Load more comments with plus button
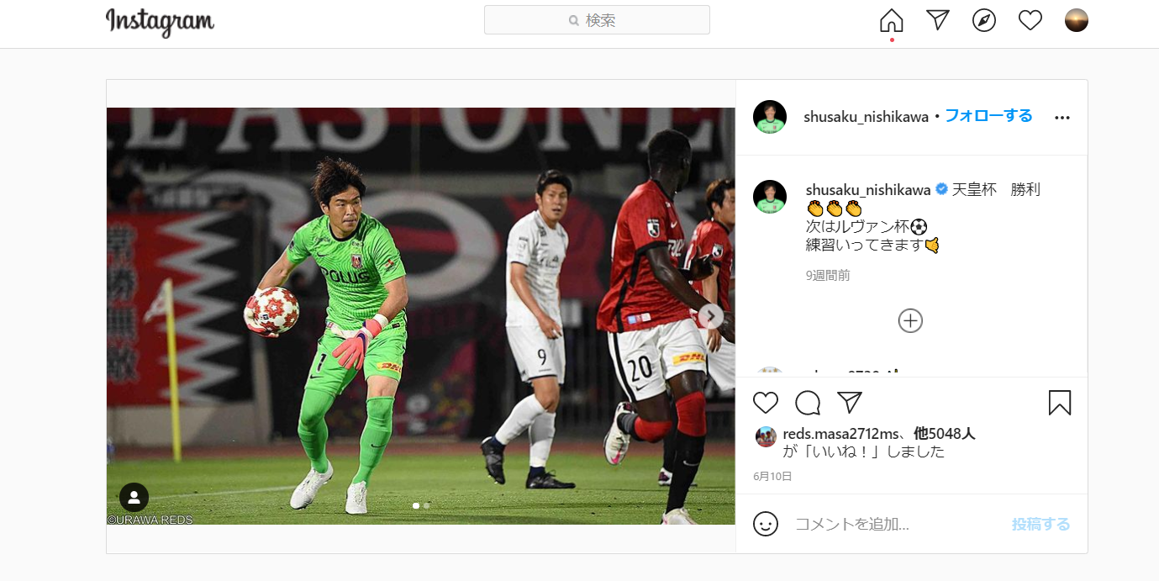The height and width of the screenshot is (581, 1159). point(910,320)
